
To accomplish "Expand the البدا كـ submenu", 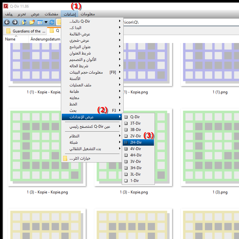I will 92,28.
